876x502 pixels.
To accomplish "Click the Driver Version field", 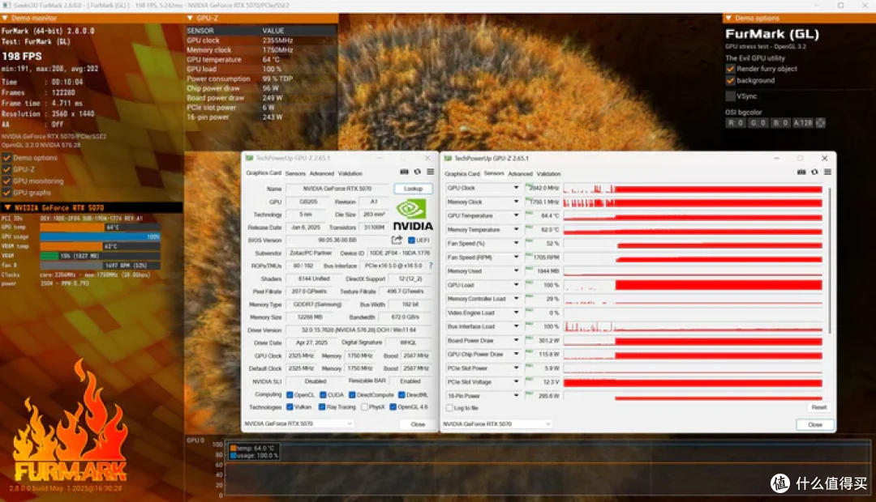I will click(359, 330).
